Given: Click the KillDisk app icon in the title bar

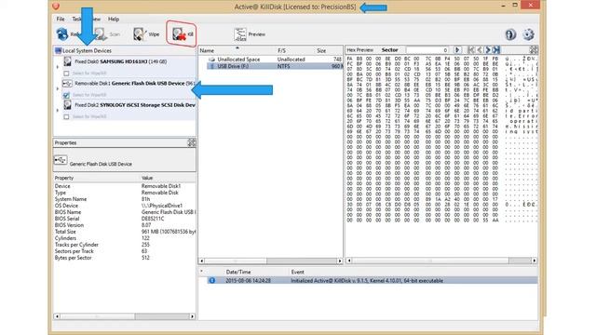Looking at the screenshot, I should (x=56, y=7).
